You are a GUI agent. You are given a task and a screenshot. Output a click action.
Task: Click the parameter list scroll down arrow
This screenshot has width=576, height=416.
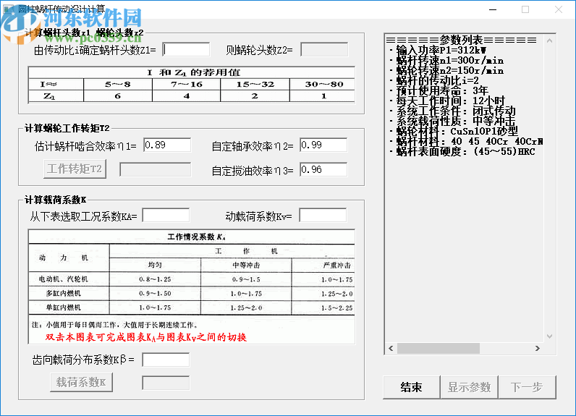[549, 336]
